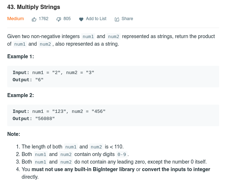Click the Share text link

[127, 19]
